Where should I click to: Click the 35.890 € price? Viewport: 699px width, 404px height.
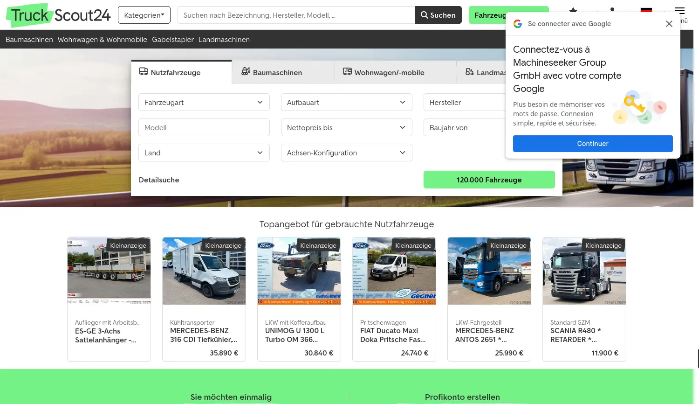click(x=224, y=353)
